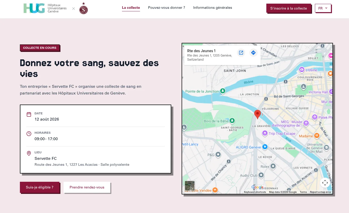The image size is (349, 213).
Task: Click the 'LA JONCTION' map label
Action: click(x=250, y=94)
